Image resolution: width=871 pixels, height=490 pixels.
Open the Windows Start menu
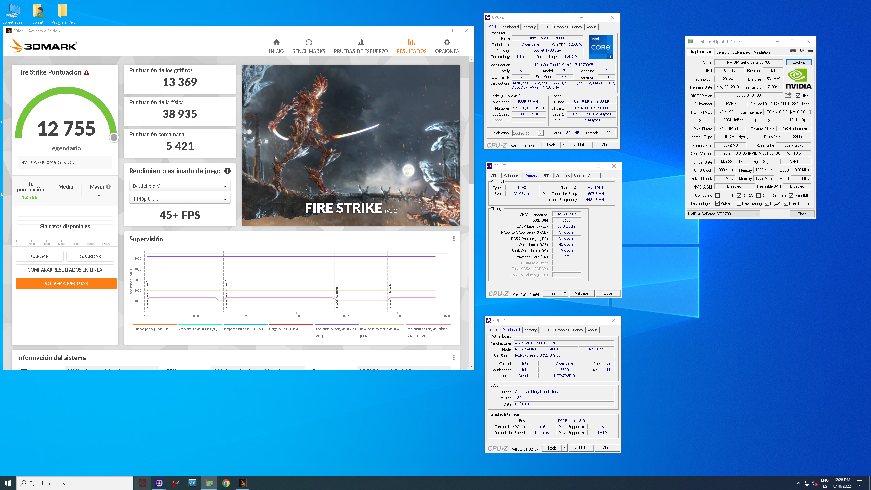tap(8, 483)
